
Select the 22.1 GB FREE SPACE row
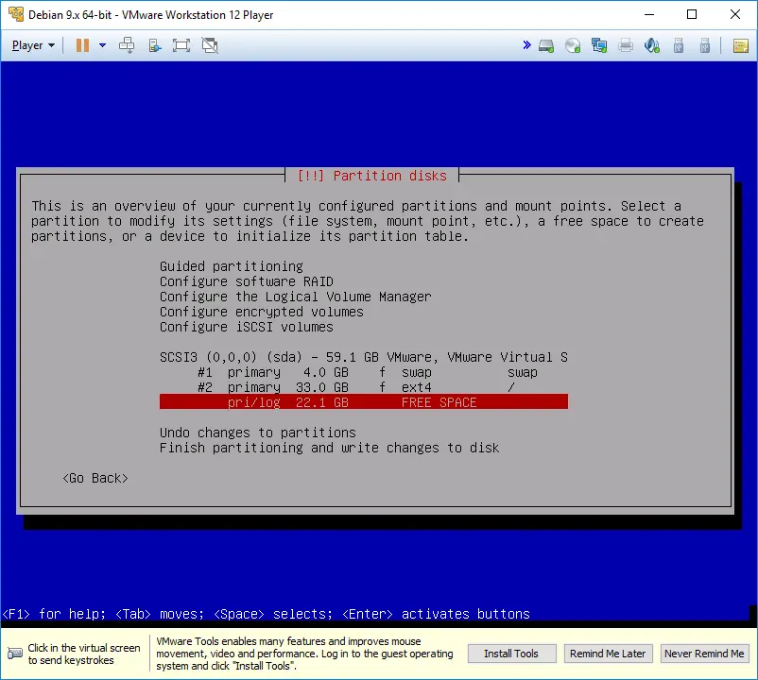click(364, 401)
